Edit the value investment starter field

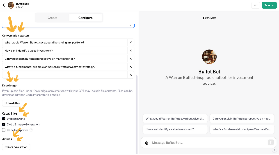(65, 51)
